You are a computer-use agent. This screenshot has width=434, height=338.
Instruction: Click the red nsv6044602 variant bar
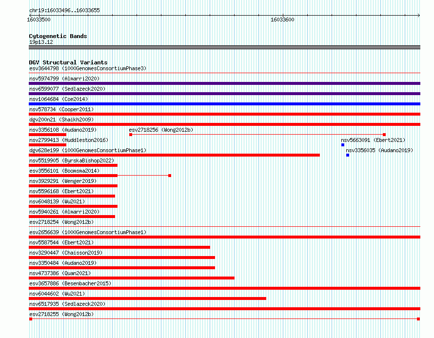point(148,298)
